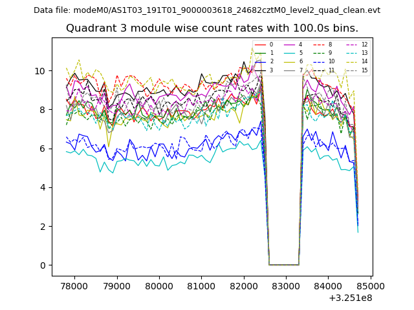The image size is (414, 310).
Task: Click the plot title about Quadrant 3 count rates
Action: click(212, 28)
